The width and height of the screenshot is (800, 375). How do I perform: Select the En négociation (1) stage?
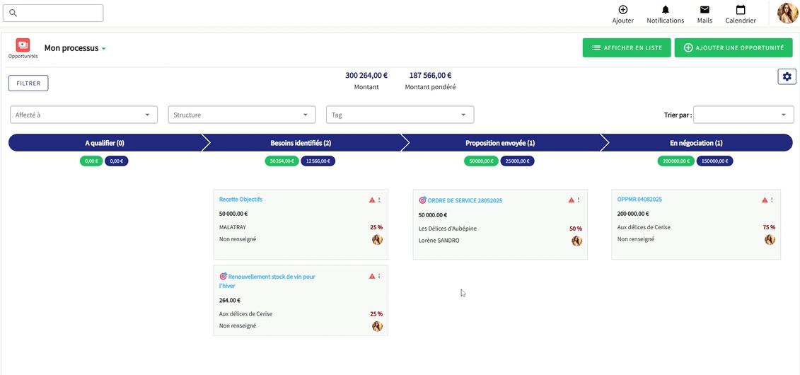pyautogui.click(x=696, y=143)
